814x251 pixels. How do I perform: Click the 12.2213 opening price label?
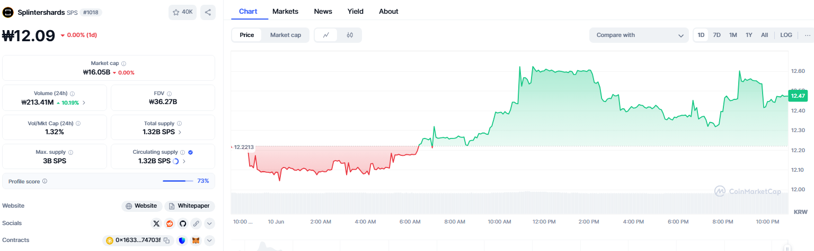pyautogui.click(x=244, y=147)
